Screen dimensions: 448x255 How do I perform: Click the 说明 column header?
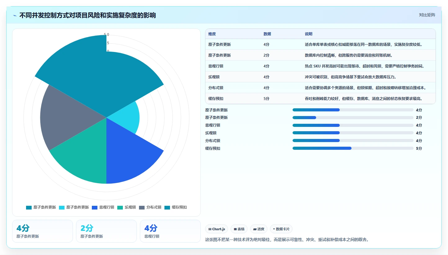(309, 34)
